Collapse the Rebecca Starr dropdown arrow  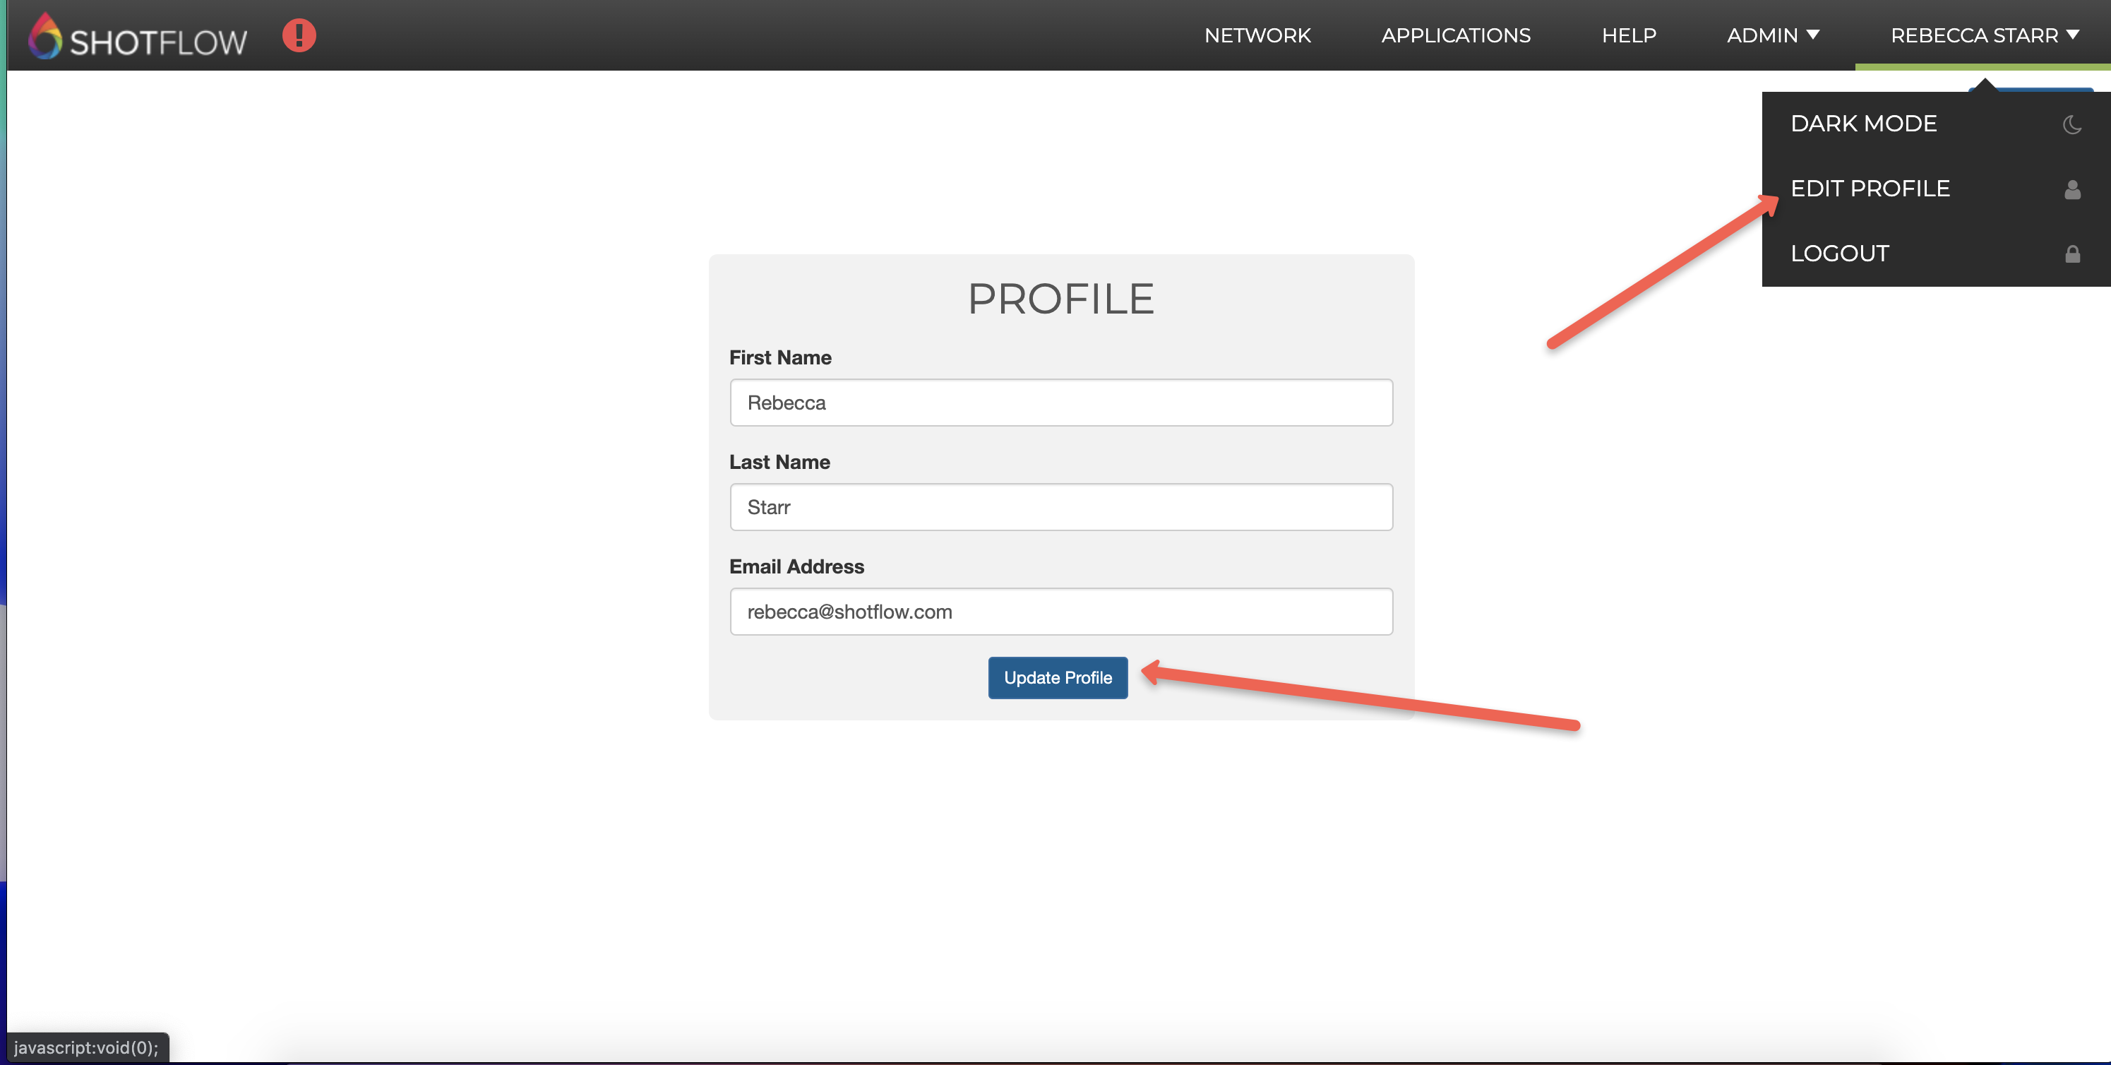coord(2072,35)
